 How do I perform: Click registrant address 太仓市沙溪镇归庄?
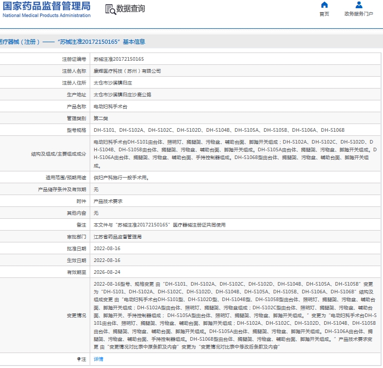[113, 83]
